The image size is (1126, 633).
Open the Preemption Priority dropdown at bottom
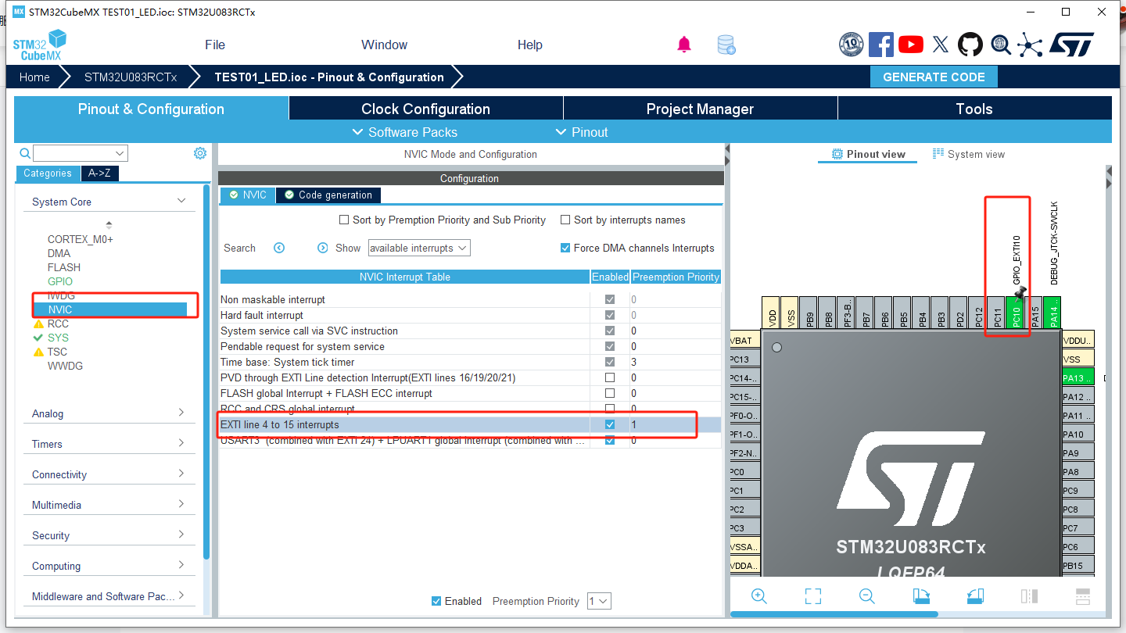coord(599,601)
